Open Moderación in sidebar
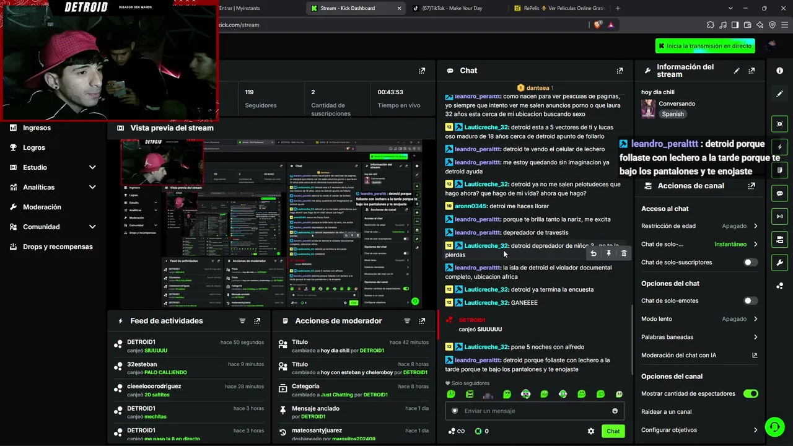 (42, 207)
